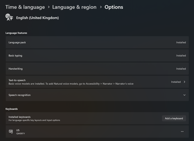Navigate to Language & region breadcrumb

pyautogui.click(x=74, y=7)
